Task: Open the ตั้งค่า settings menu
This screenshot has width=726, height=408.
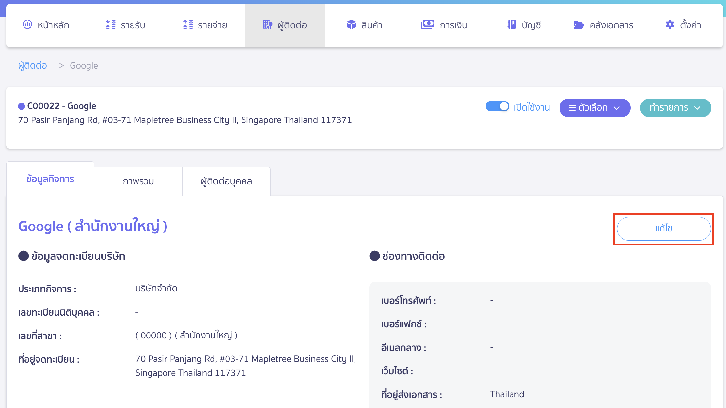Action: [x=683, y=25]
